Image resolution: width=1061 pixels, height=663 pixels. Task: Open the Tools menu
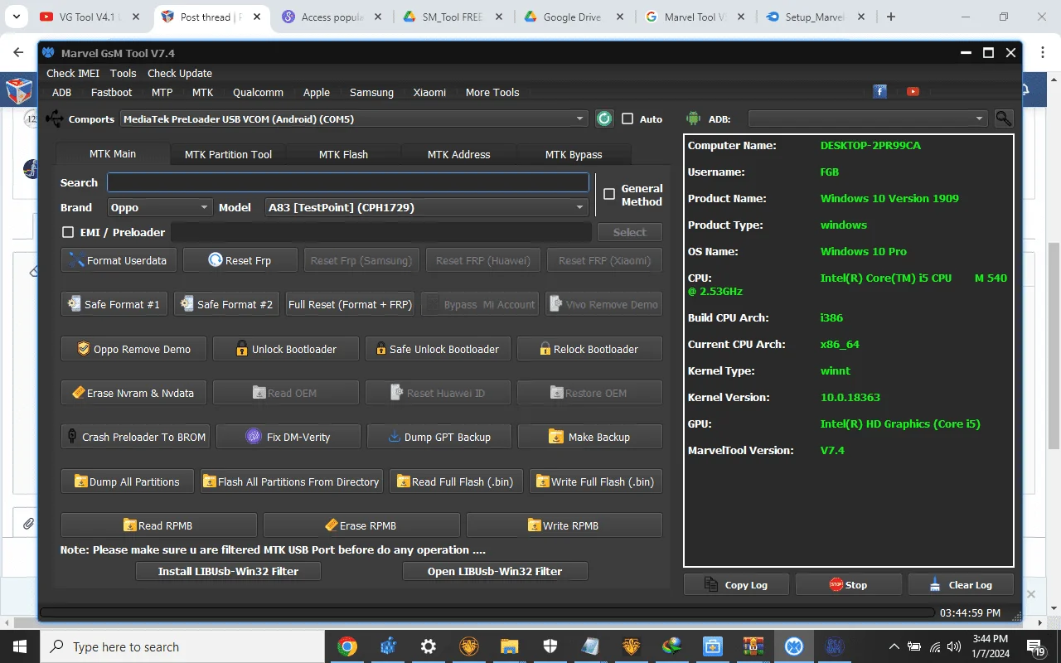(124, 73)
